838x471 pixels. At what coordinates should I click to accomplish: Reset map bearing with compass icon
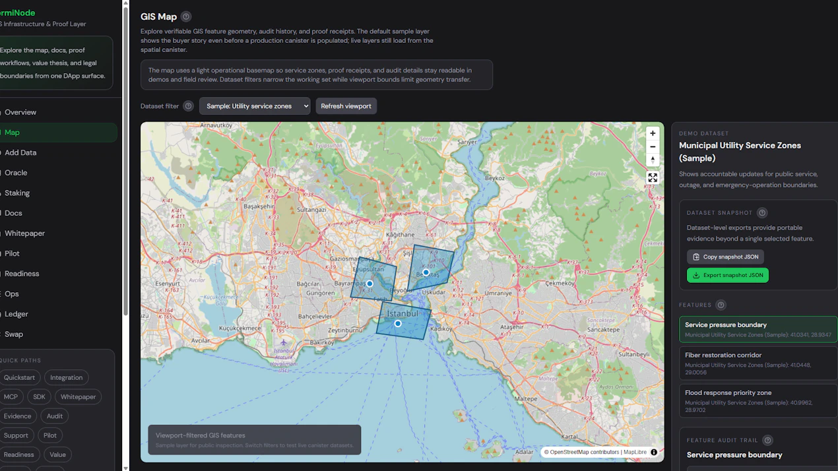(653, 160)
